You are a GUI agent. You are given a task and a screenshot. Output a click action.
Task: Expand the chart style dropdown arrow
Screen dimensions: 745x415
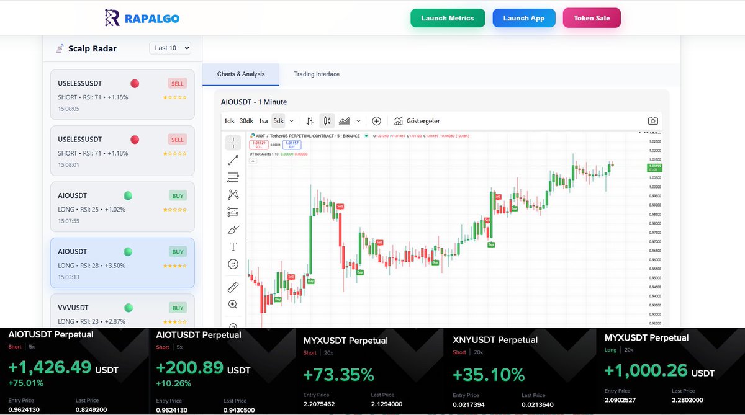[358, 121]
